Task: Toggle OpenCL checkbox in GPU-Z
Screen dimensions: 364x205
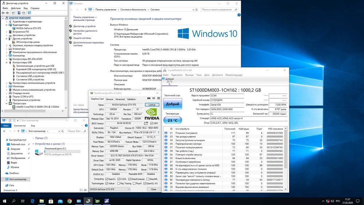Action: point(107,179)
